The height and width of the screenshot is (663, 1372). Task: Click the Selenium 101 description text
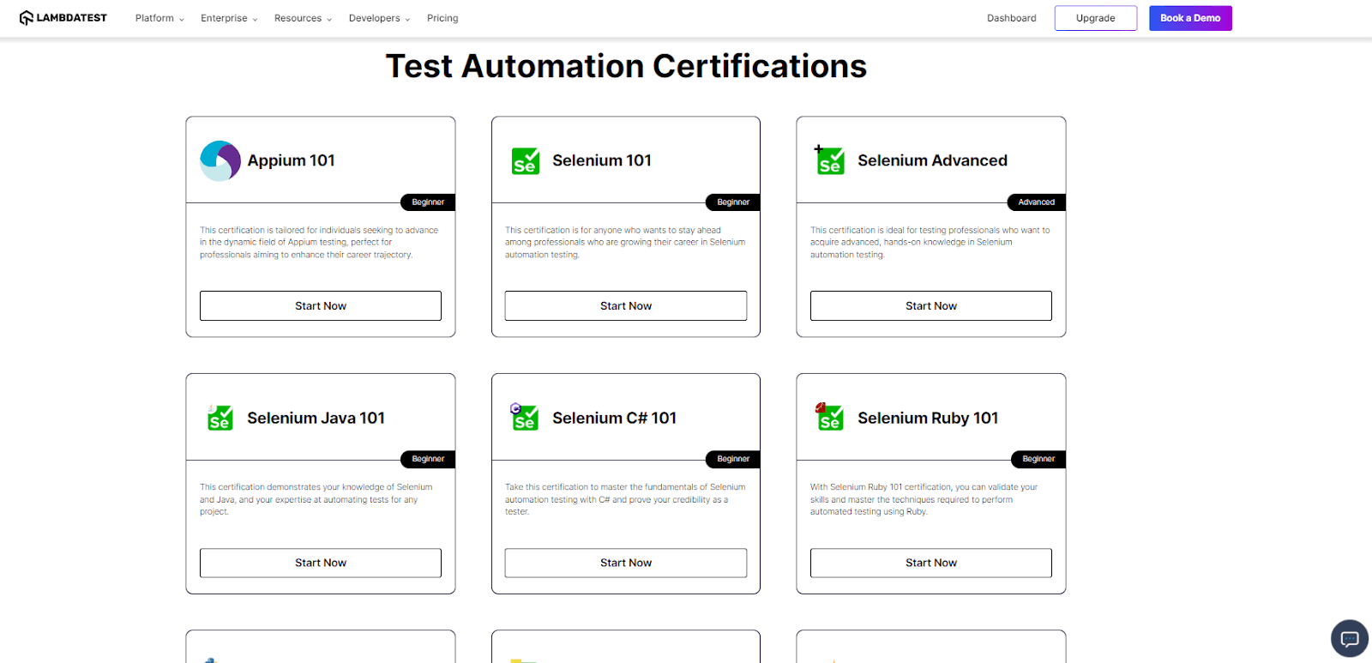(625, 243)
